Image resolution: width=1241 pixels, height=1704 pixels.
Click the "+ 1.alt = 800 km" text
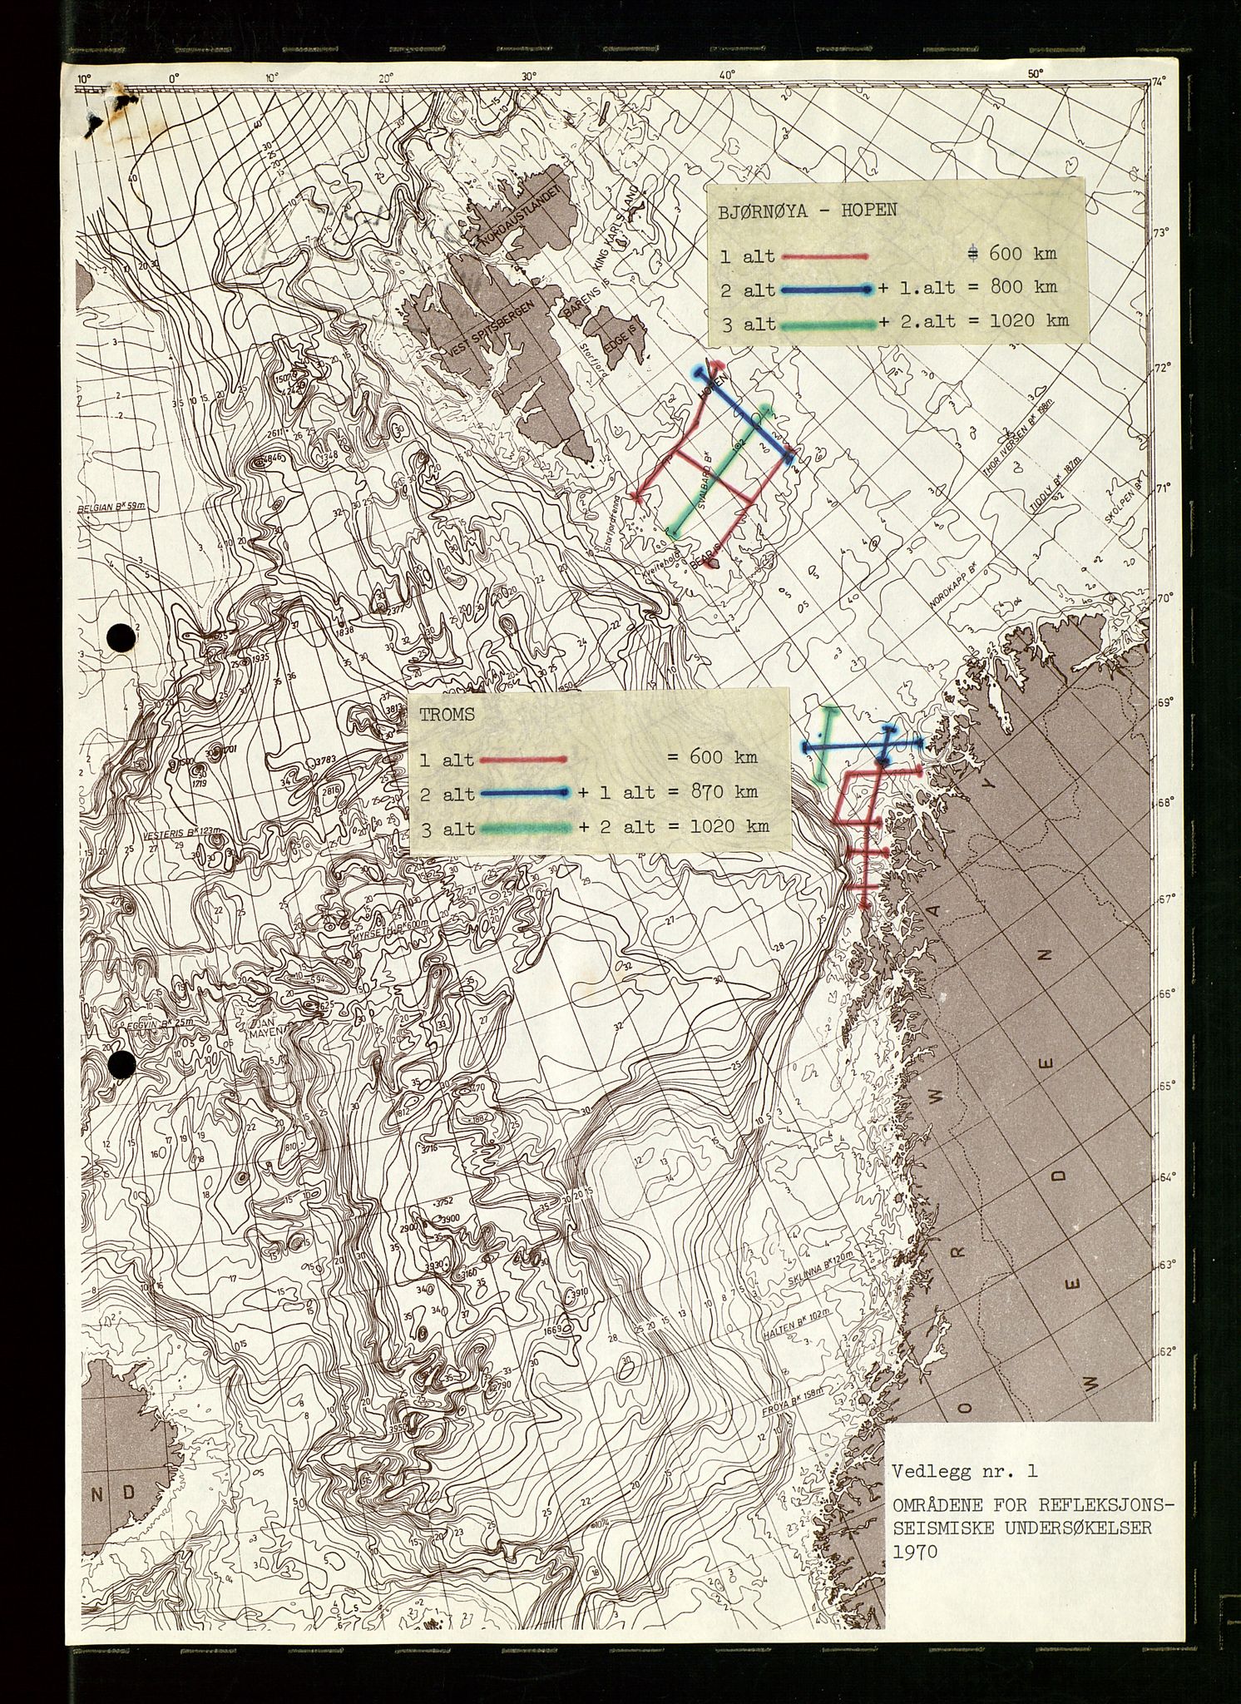click(968, 288)
